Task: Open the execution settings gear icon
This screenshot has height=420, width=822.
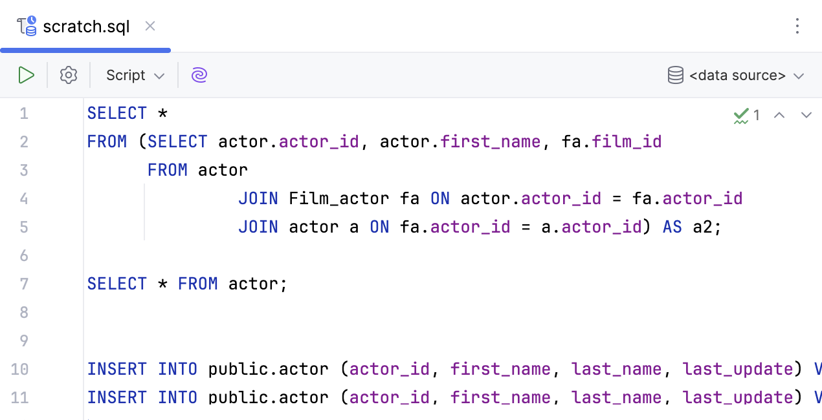Action: (68, 75)
